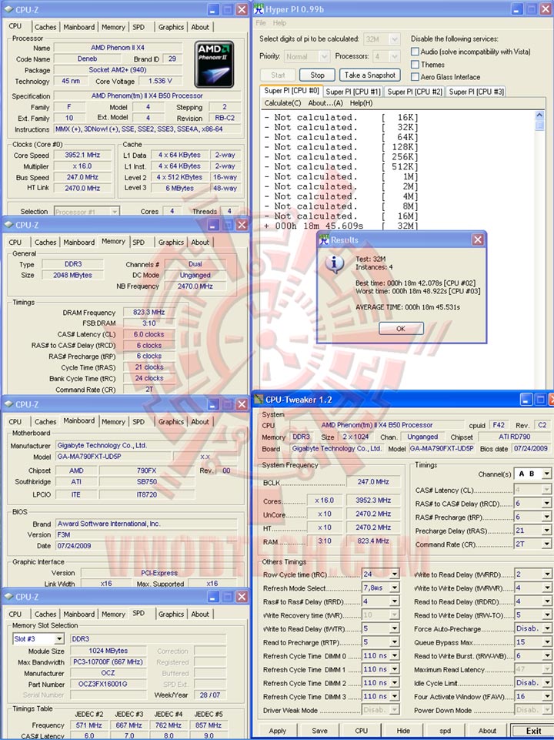Click Exit button in CPU-Tweaker
This screenshot has height=740, width=554.
[x=533, y=730]
